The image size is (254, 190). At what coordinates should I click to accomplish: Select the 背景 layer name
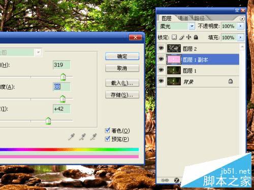pyautogui.click(x=188, y=82)
